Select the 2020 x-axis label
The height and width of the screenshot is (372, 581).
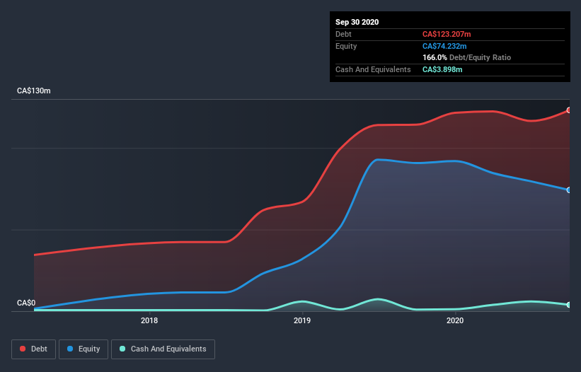pos(455,320)
